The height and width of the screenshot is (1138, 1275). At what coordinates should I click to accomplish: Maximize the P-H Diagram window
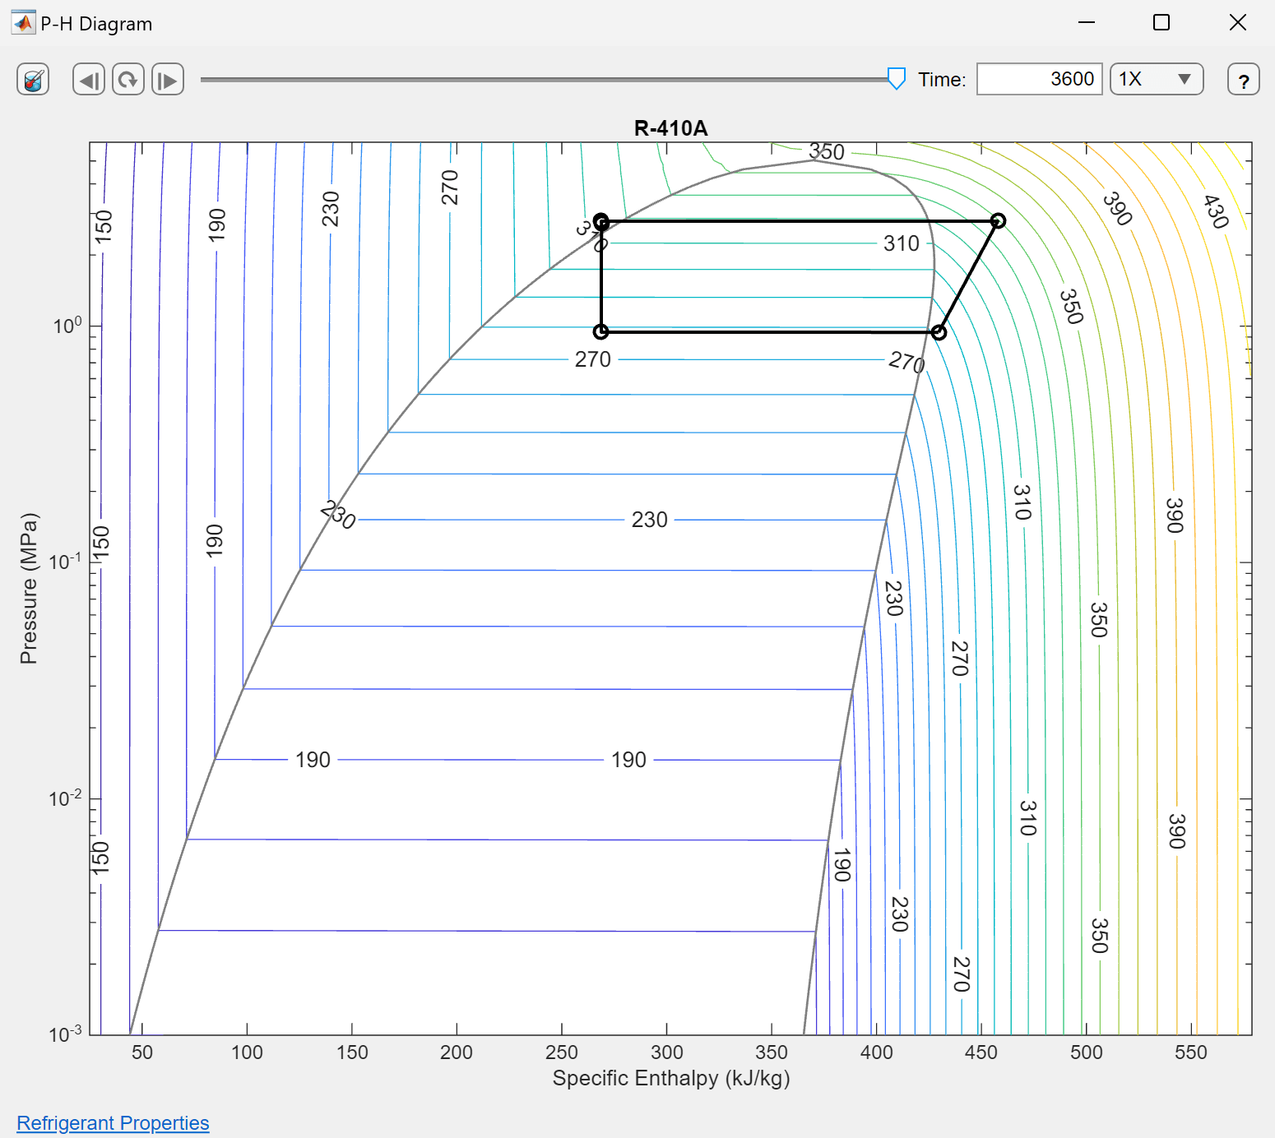click(1161, 23)
